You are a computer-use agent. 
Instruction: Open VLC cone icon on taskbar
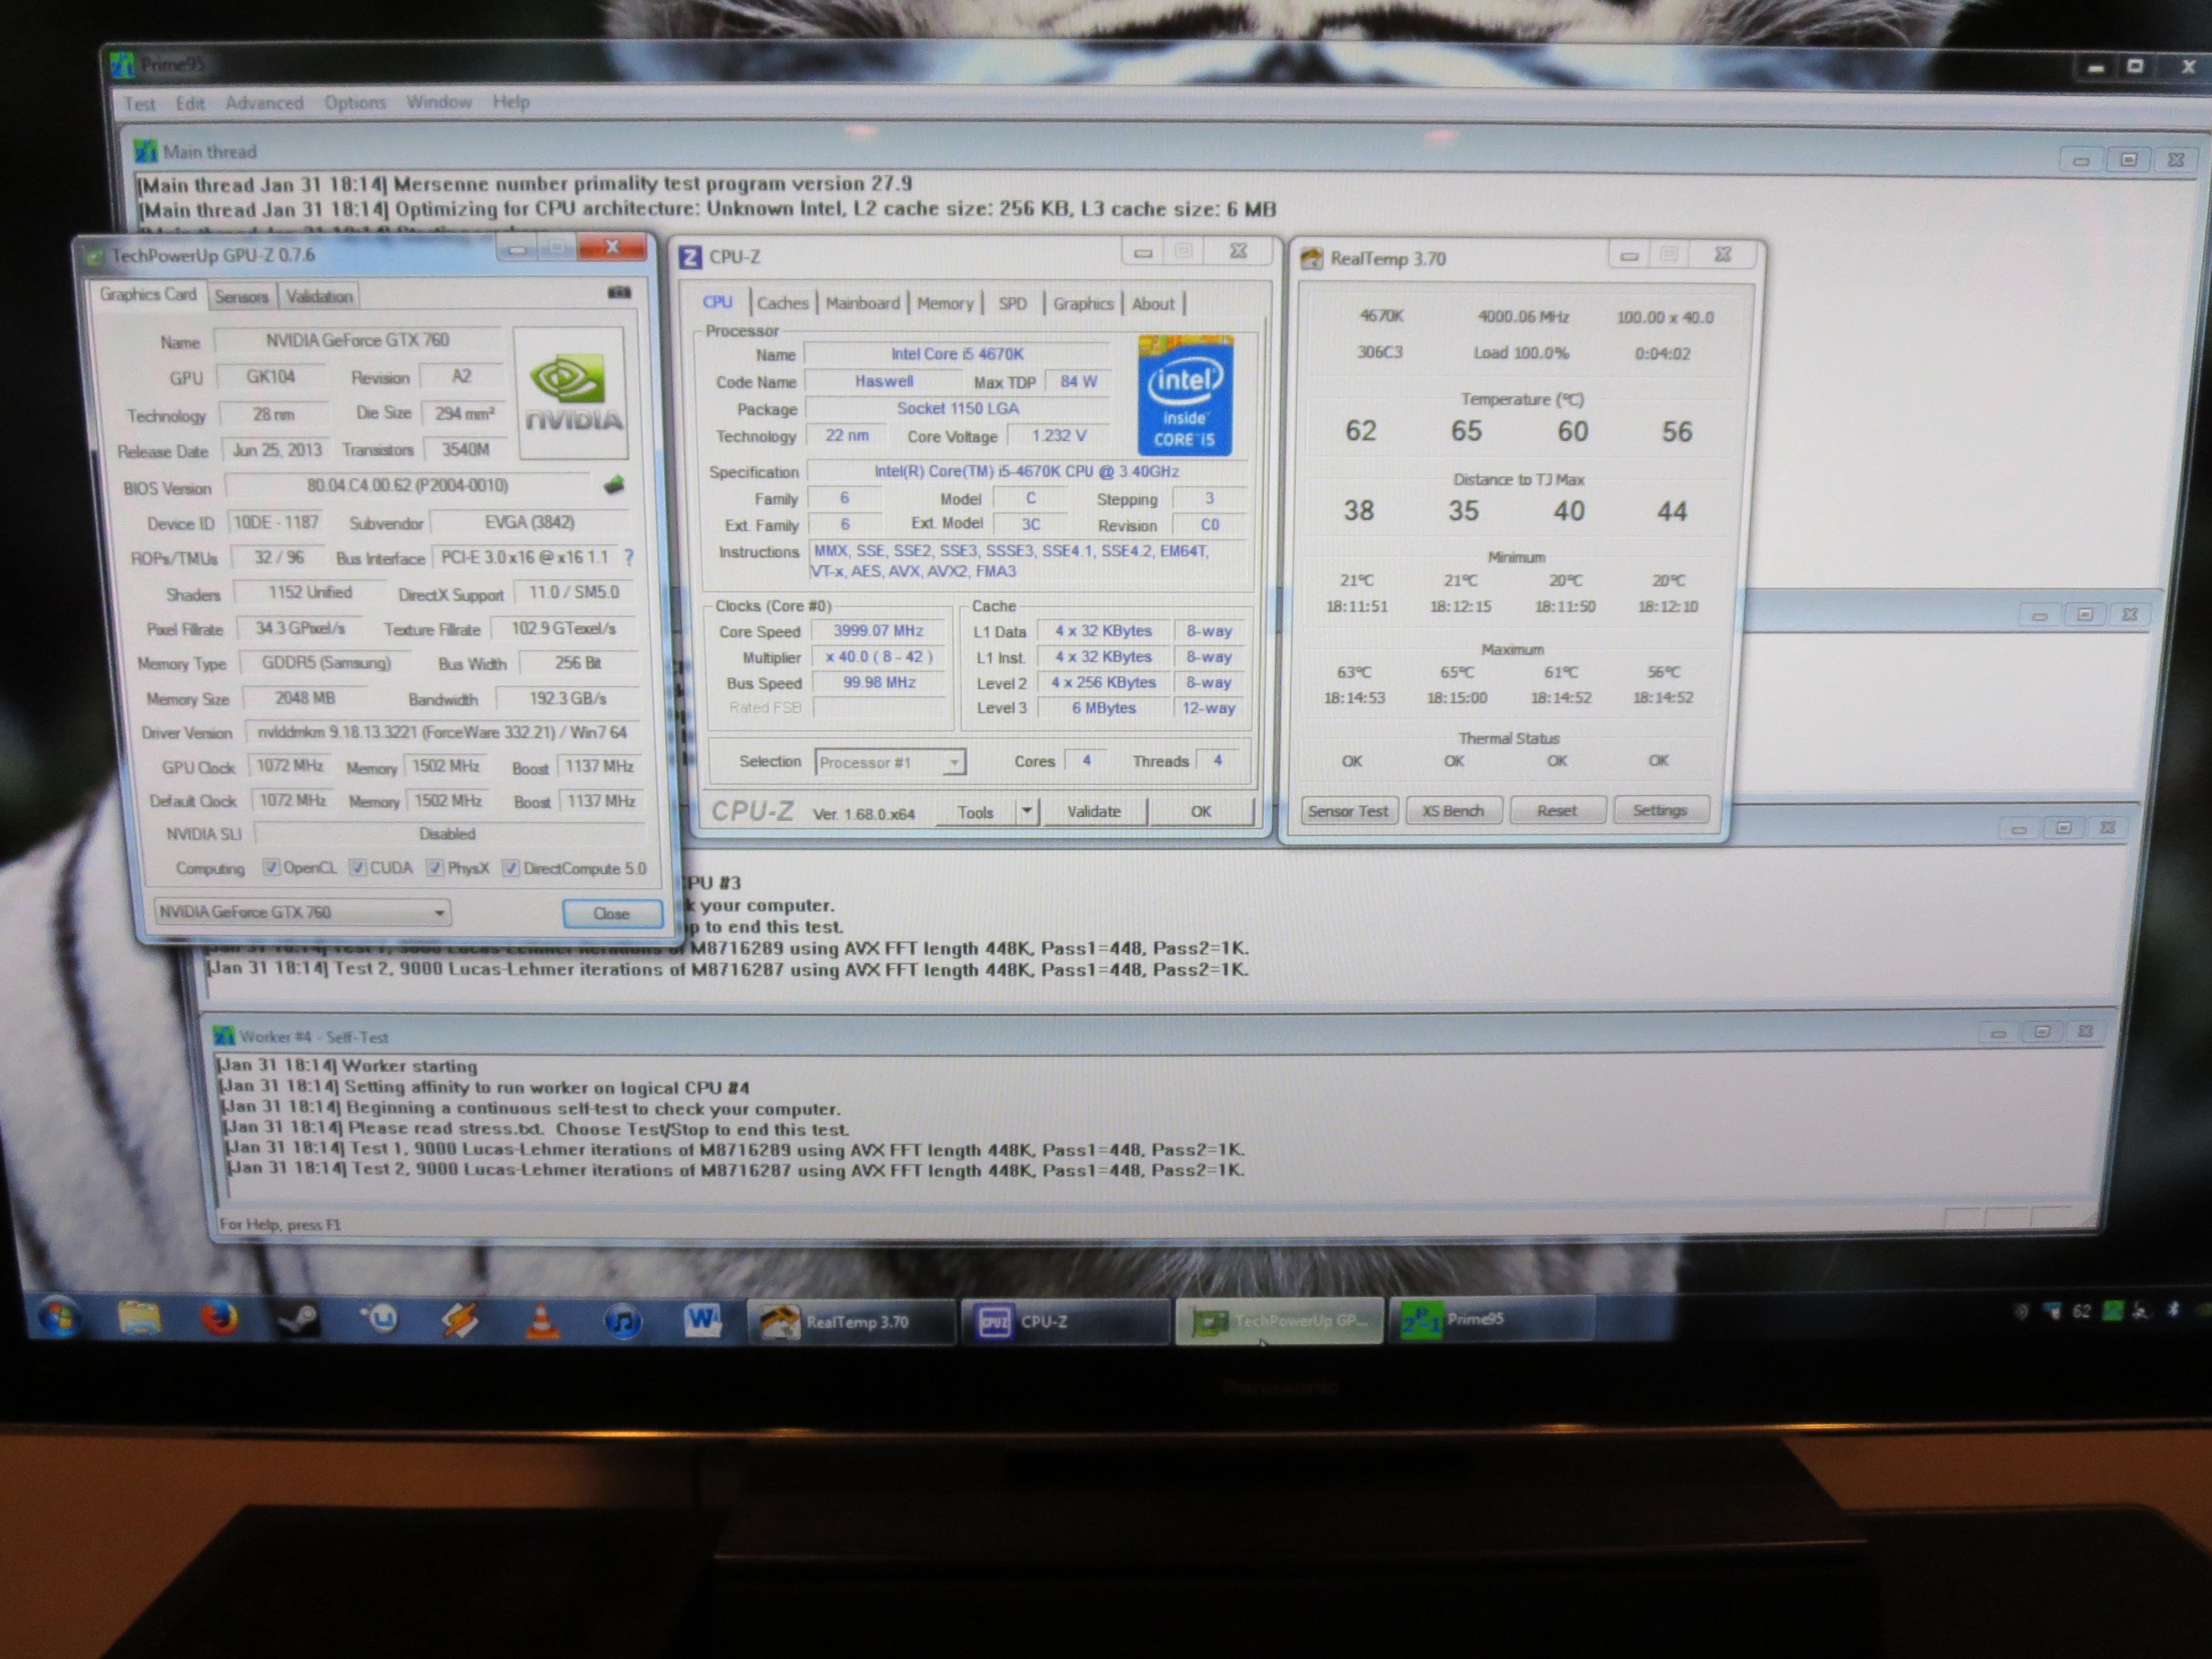pyautogui.click(x=541, y=1321)
